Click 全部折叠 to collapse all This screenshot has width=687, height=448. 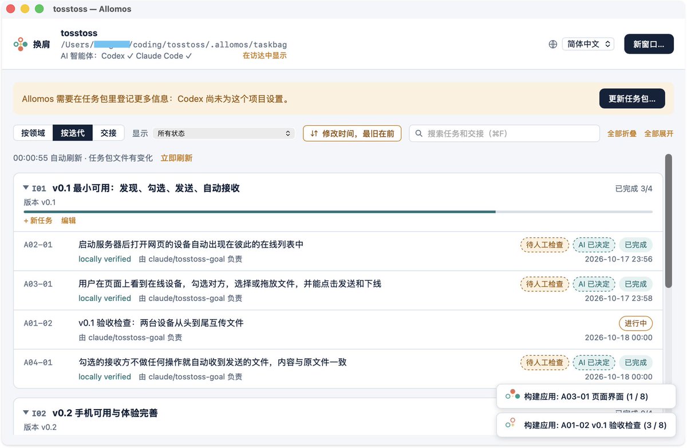point(622,133)
